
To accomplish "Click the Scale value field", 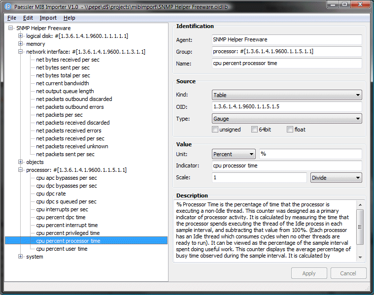I will coord(259,177).
